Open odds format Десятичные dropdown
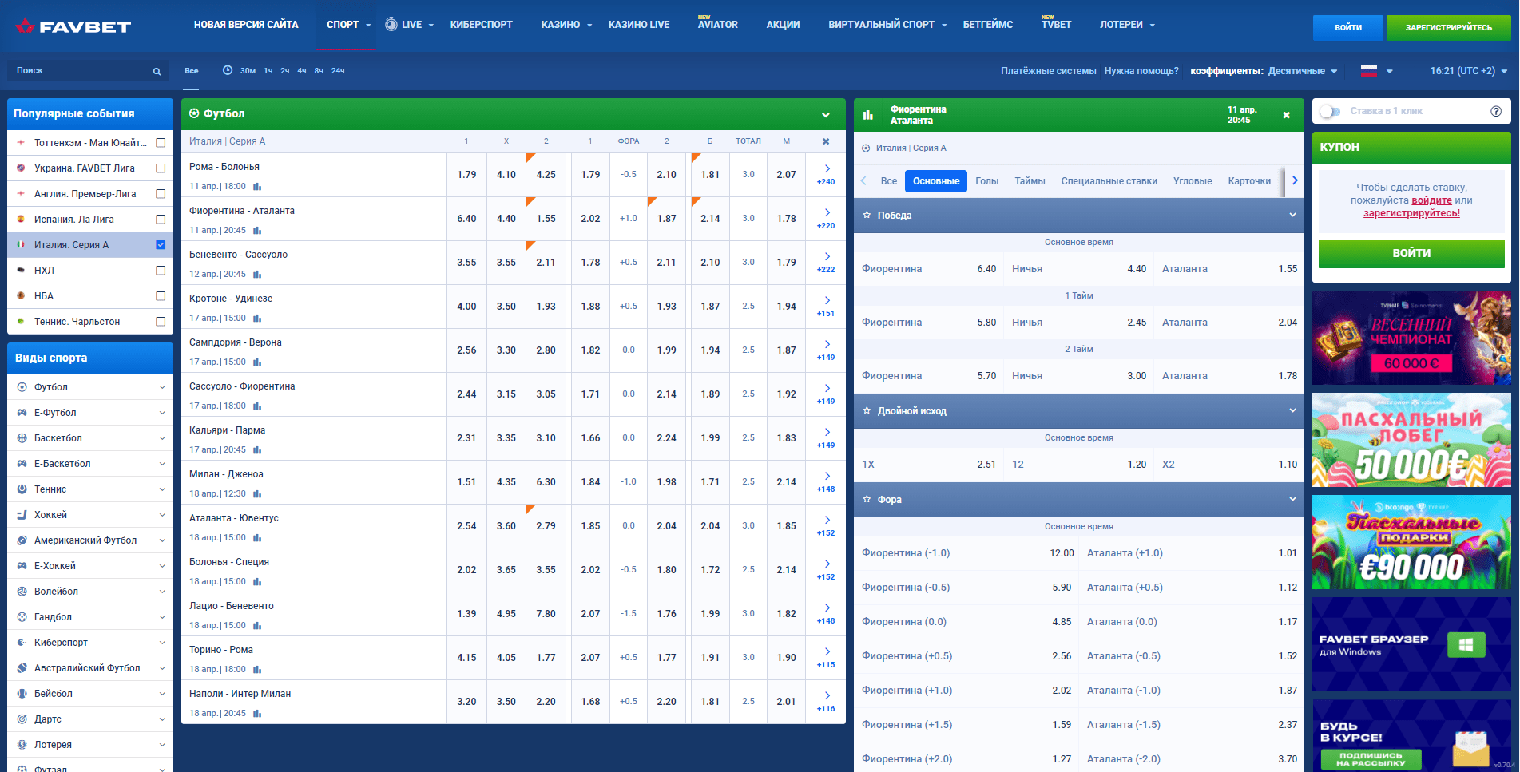 pos(1302,71)
